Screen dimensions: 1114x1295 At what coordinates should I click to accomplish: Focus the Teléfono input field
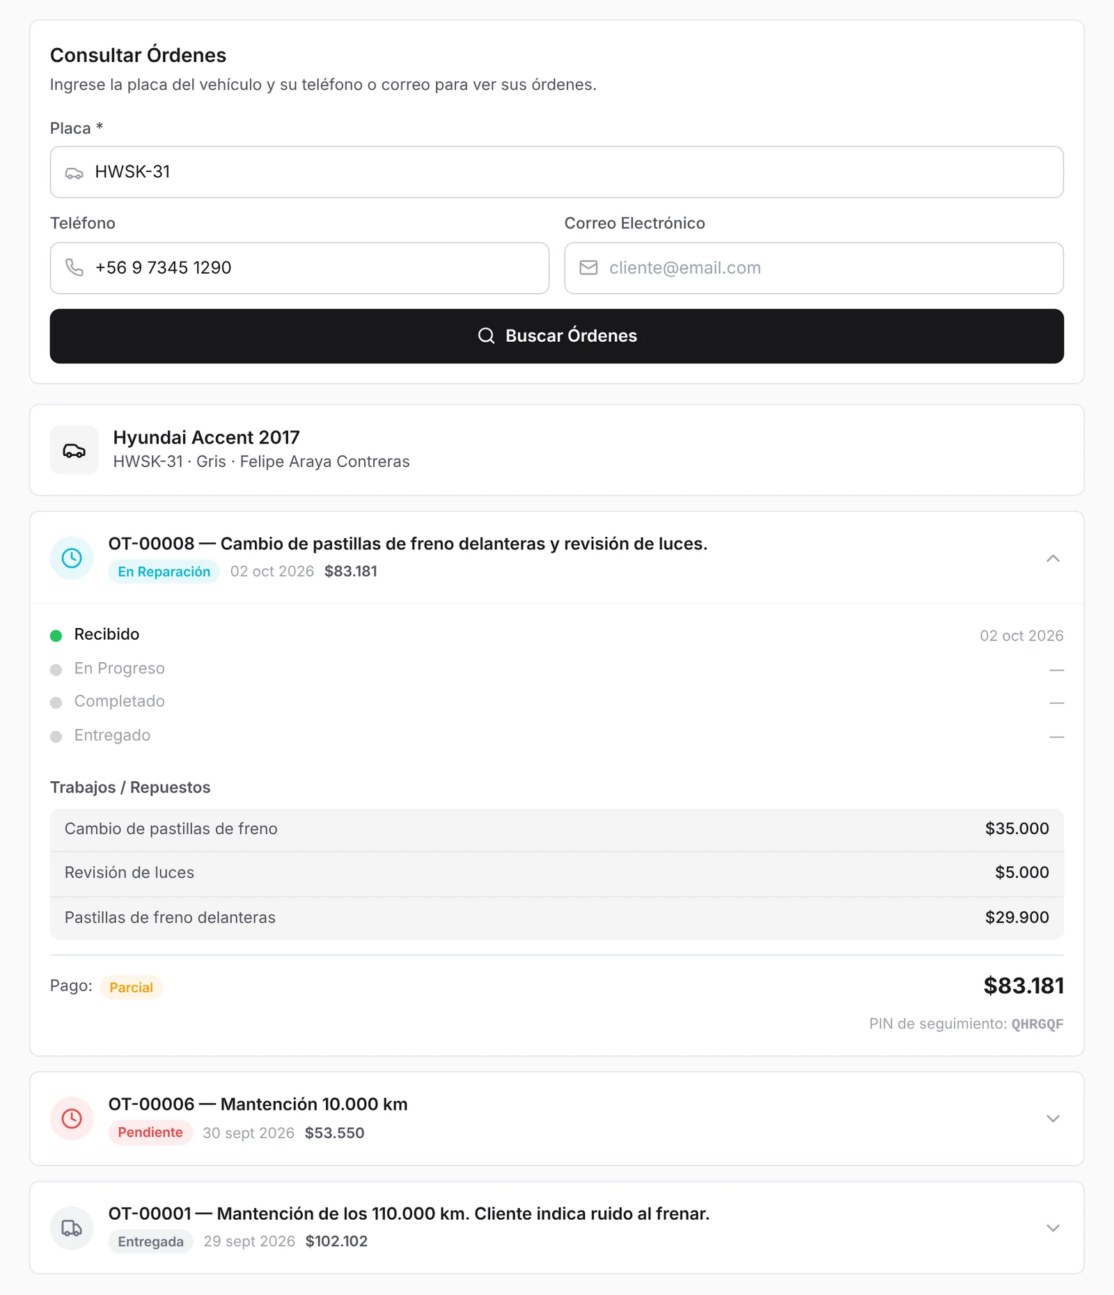click(299, 268)
